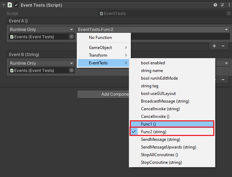Open the component three-dot context menu
The width and height of the screenshot is (232, 177).
pos(228,5)
